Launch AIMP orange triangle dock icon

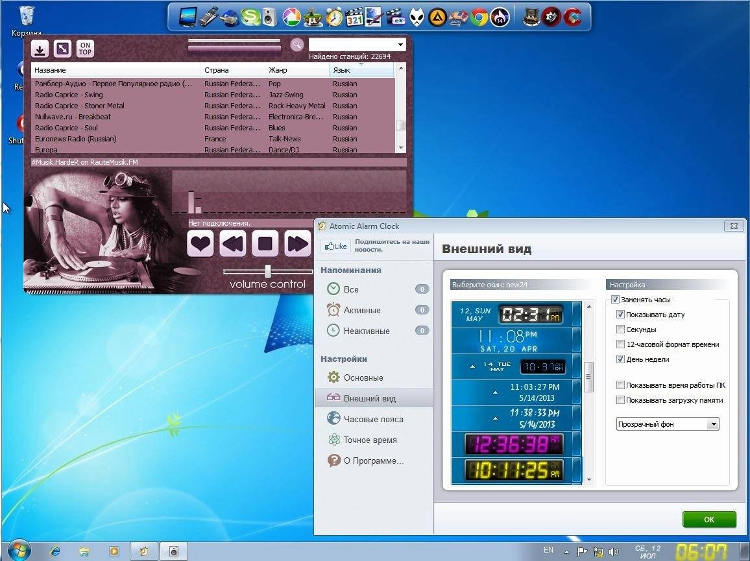click(437, 18)
